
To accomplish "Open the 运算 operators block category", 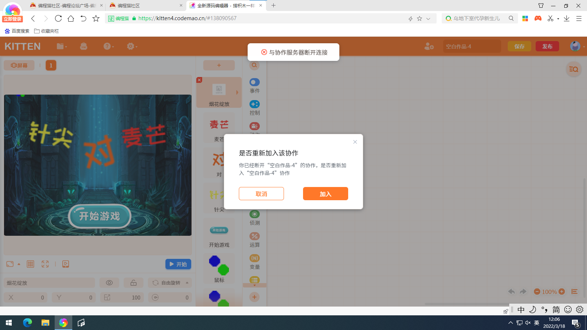I will click(255, 240).
